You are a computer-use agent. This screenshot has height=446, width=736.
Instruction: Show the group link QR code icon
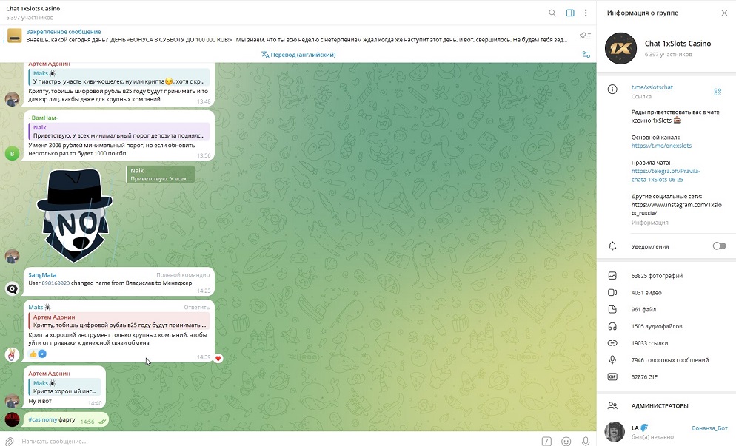click(x=717, y=92)
